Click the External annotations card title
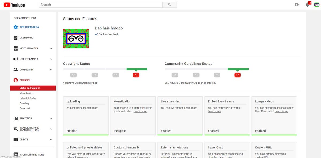This screenshot has height=158, width=321. coord(174,147)
